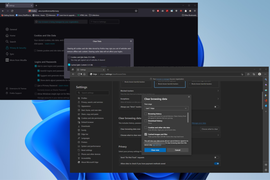
Task: Uncheck Cached images and files
Action: point(146,134)
